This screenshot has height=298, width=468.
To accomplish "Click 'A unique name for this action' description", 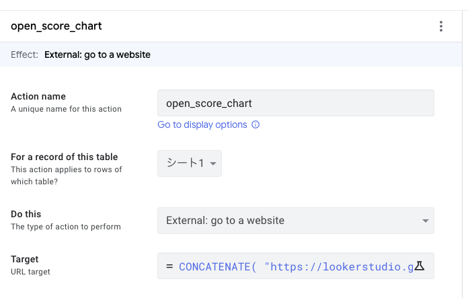I will [66, 109].
